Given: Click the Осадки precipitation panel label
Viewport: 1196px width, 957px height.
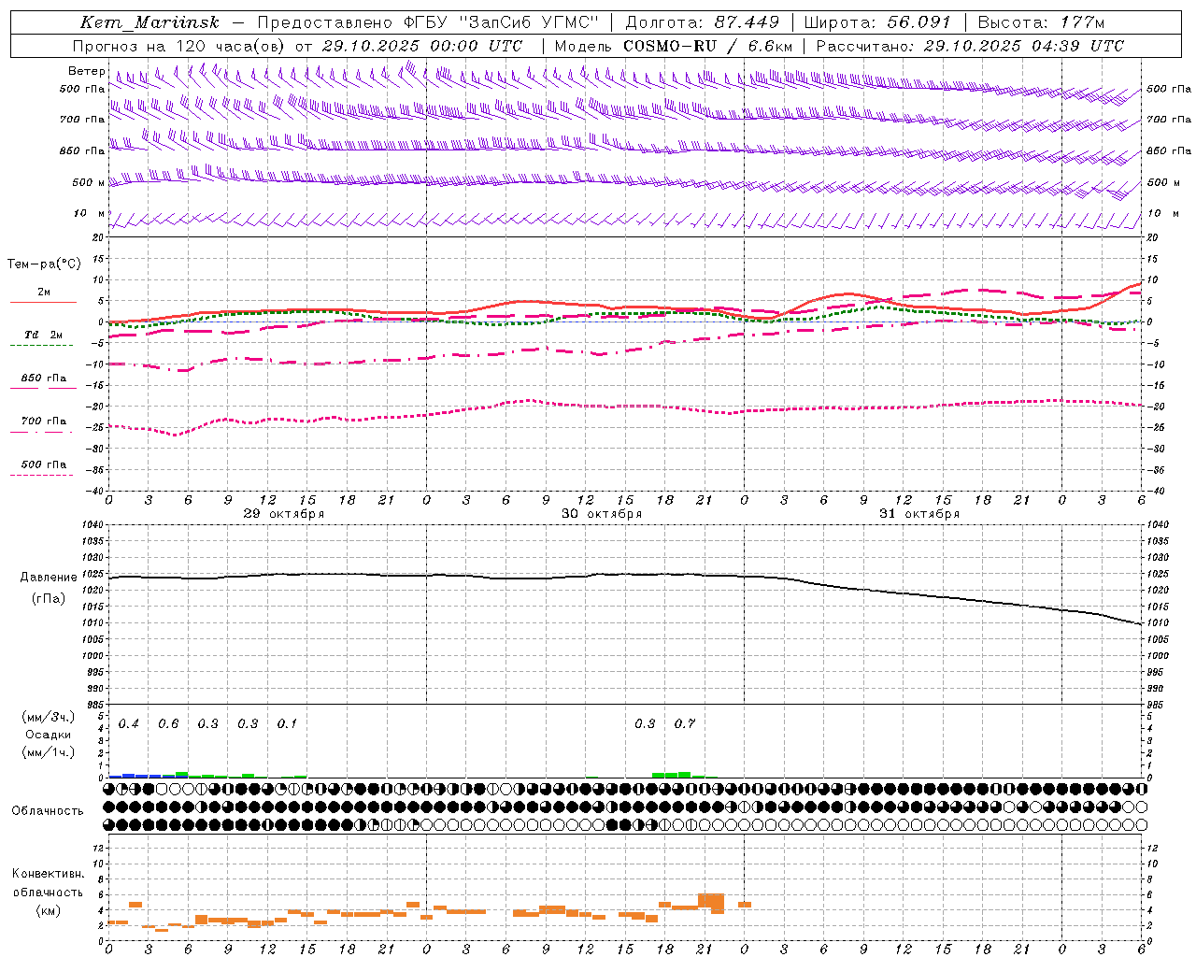Looking at the screenshot, I should coord(48,735).
